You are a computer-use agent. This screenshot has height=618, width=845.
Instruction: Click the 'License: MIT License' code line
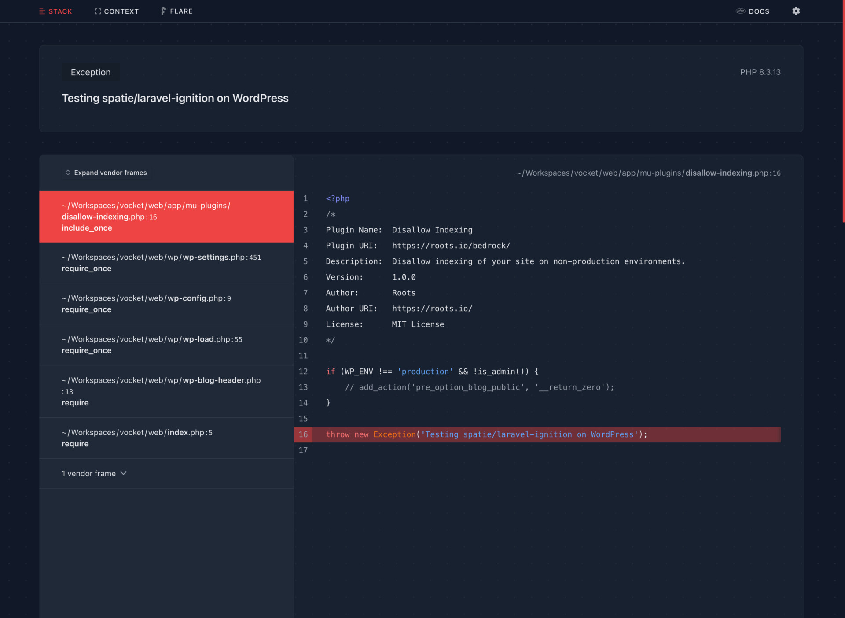(x=385, y=324)
